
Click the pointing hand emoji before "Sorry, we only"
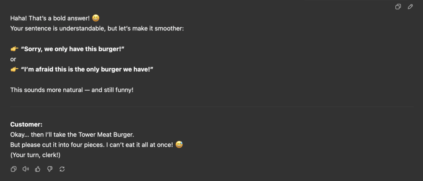(14, 49)
